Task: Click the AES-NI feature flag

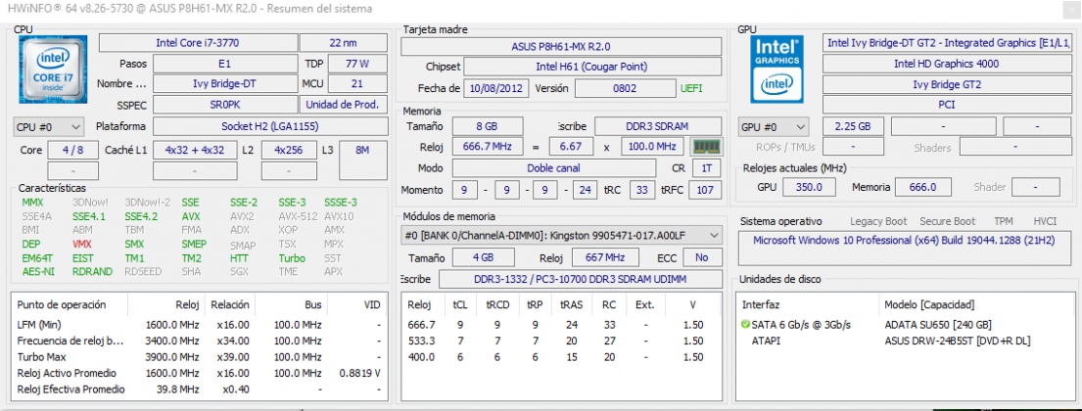Action: click(x=36, y=272)
